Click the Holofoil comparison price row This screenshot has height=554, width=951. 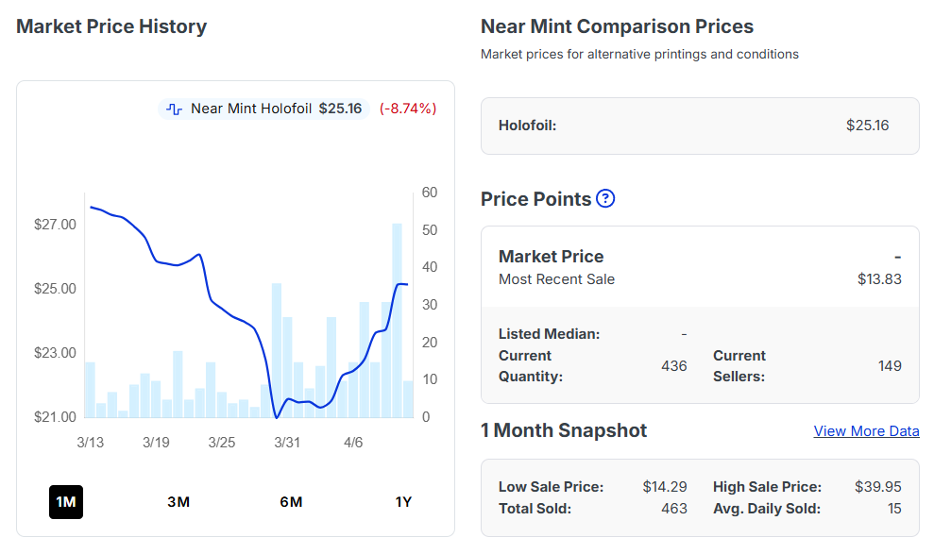click(700, 126)
